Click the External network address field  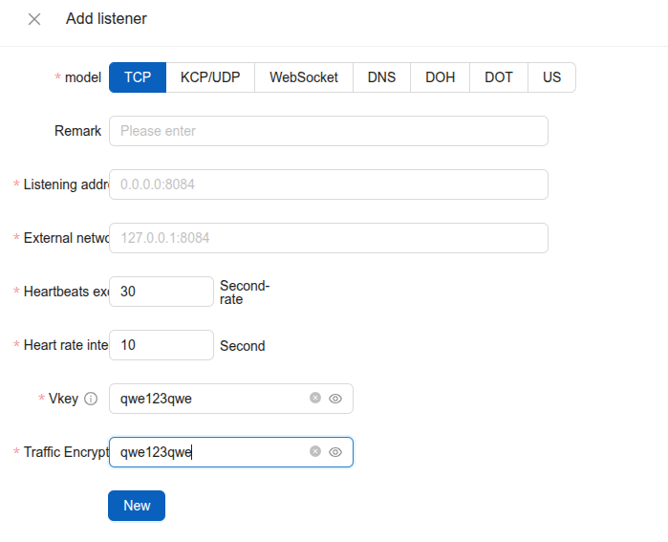click(328, 238)
